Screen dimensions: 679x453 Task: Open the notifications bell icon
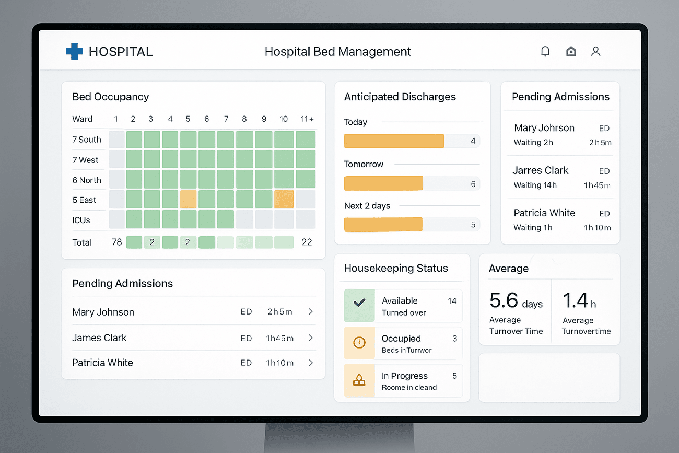(x=545, y=51)
